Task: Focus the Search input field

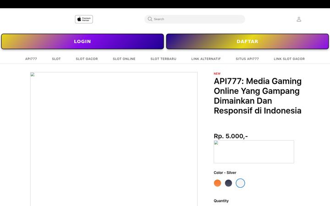Action: point(195,19)
